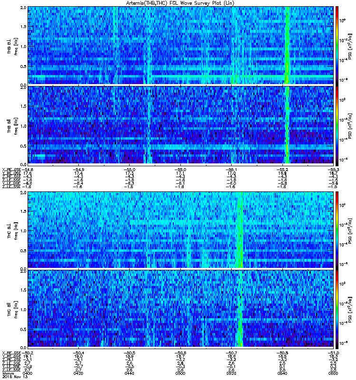Click the 2.0 tick on THB B⊥ frequency axis

click(23, 8)
